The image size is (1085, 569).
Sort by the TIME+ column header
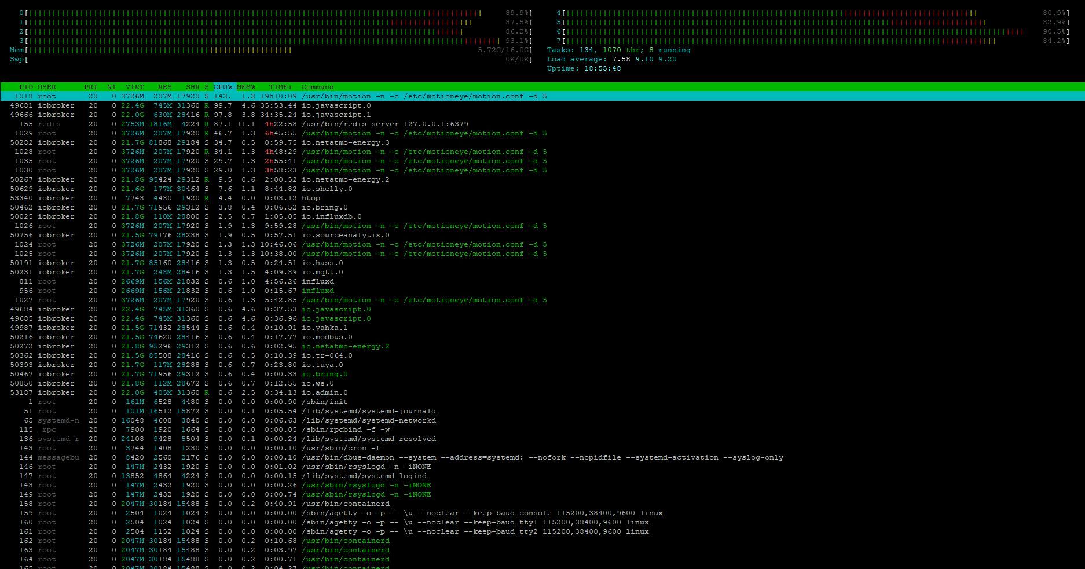tap(281, 87)
